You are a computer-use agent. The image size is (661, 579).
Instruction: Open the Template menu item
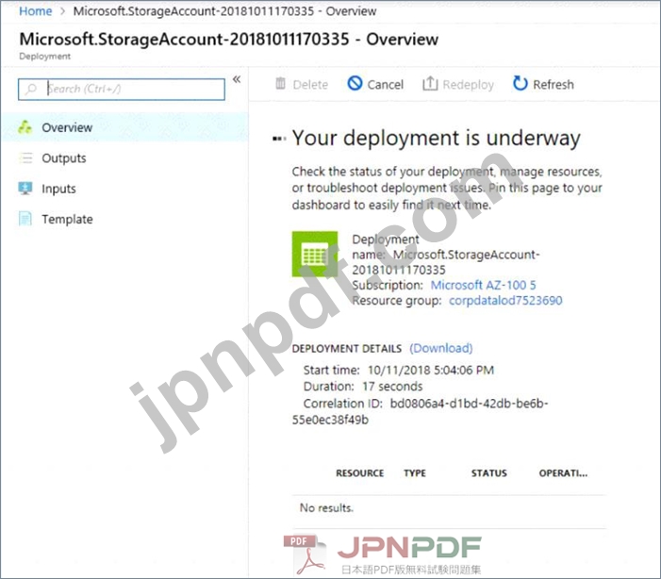click(x=67, y=220)
